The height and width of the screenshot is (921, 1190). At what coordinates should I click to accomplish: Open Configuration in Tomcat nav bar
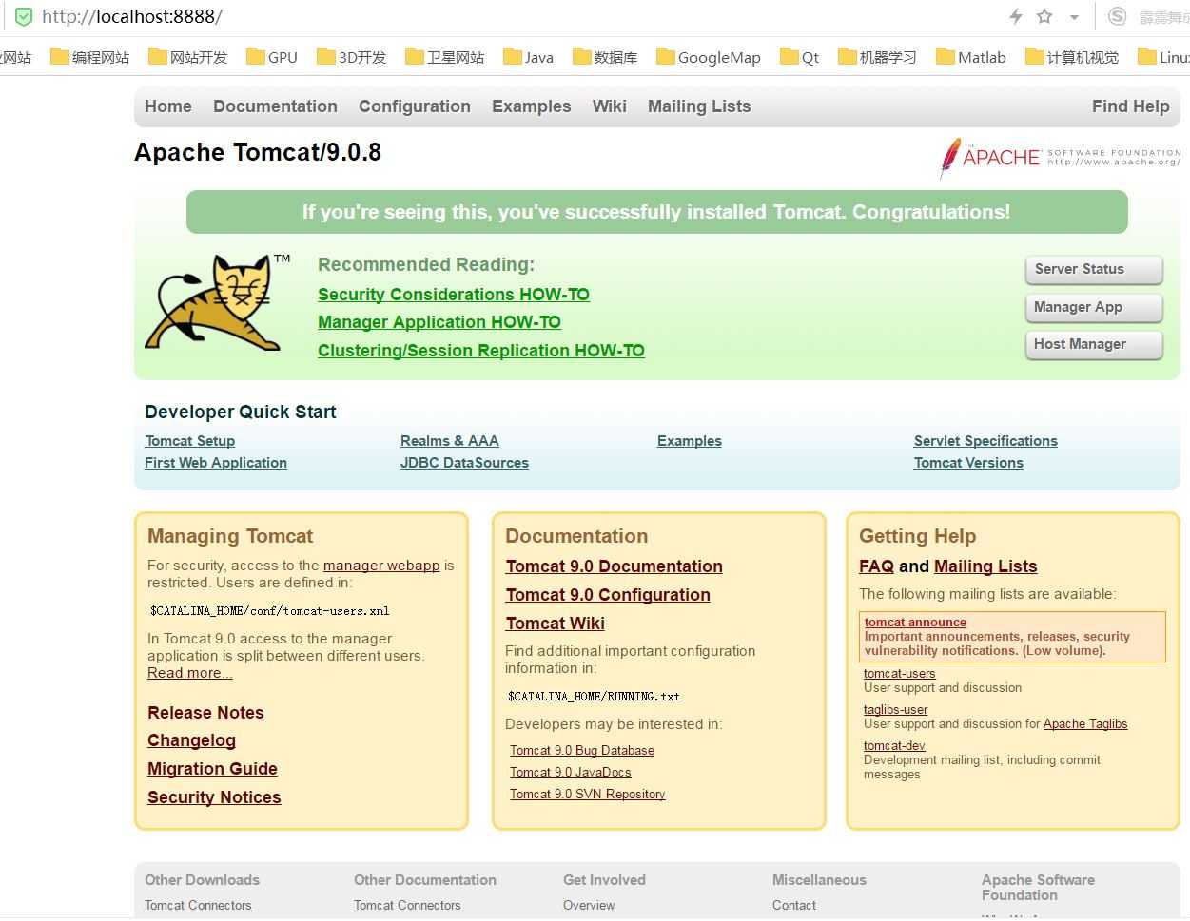[415, 106]
